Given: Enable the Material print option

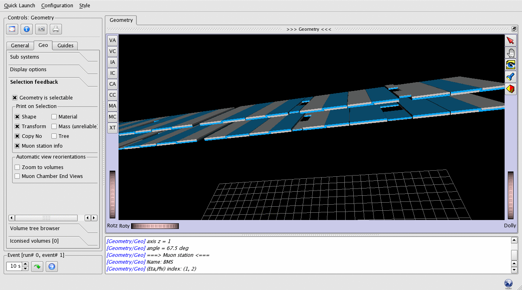Looking at the screenshot, I should coord(54,117).
